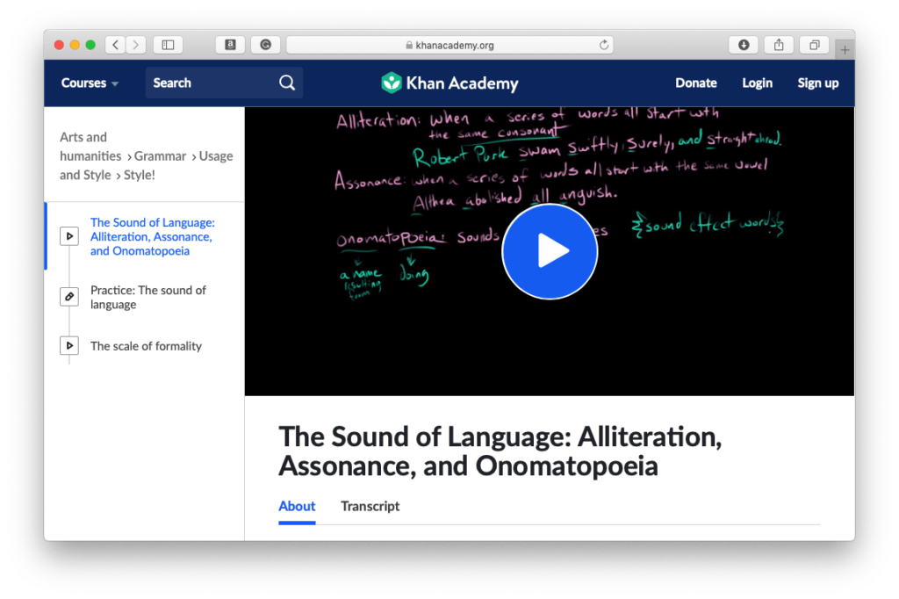Reload the page with the refresh icon
899x599 pixels.
coord(604,45)
